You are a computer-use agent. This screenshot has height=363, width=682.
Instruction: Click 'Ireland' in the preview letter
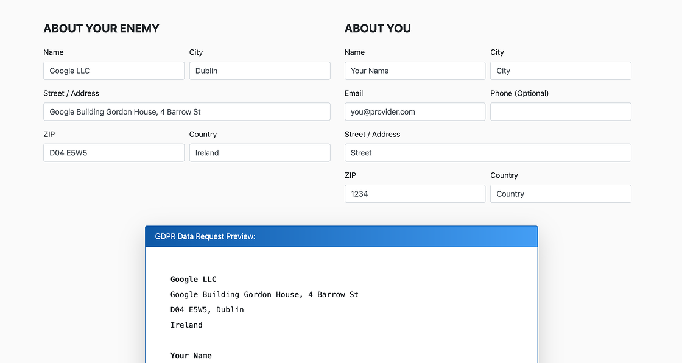pyautogui.click(x=186, y=325)
